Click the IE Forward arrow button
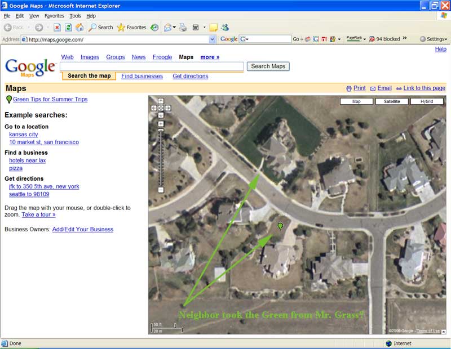This screenshot has width=451, height=349. tap(39, 28)
